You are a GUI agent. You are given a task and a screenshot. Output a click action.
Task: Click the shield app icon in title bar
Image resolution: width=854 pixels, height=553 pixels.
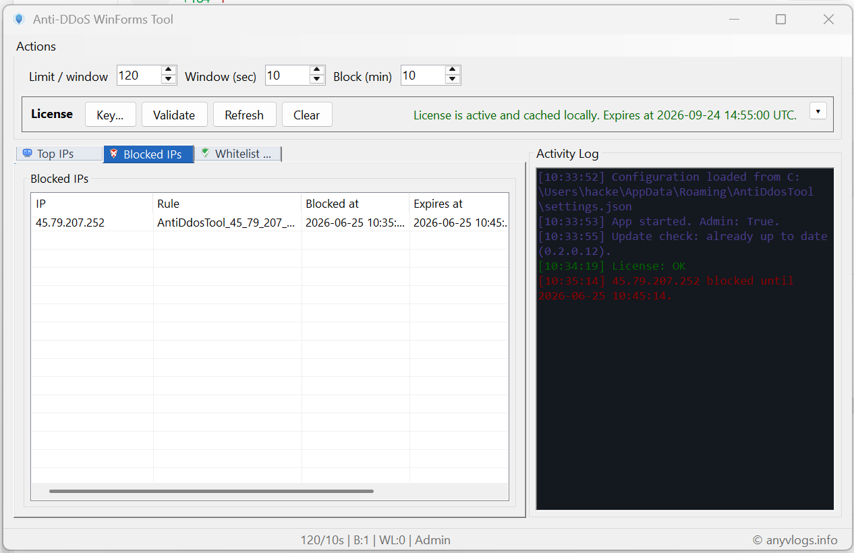pyautogui.click(x=19, y=20)
